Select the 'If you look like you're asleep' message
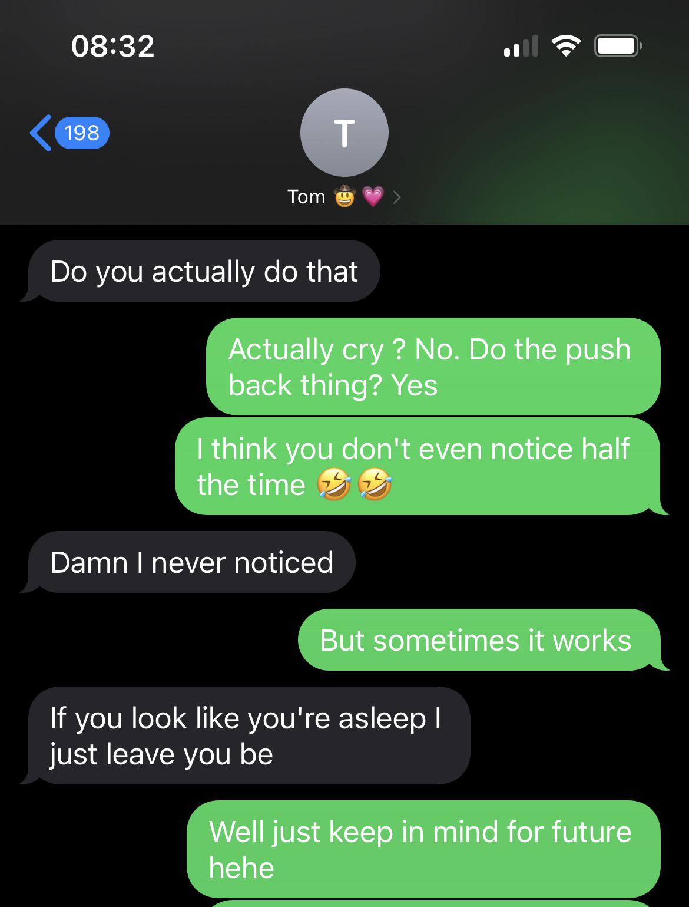689x907 pixels. click(249, 736)
